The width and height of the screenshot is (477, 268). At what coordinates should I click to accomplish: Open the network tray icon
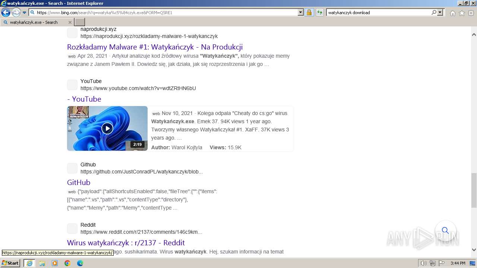[433, 263]
